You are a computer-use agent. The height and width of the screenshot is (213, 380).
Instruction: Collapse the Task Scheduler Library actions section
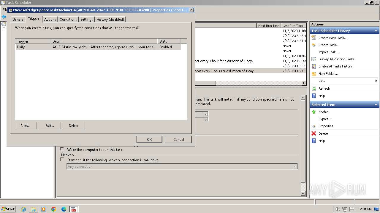click(376, 31)
